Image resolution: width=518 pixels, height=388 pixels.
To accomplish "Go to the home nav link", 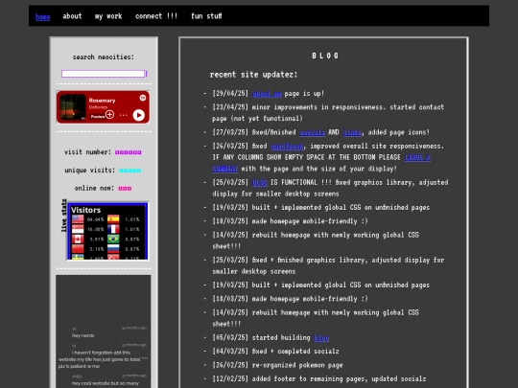I will (42, 16).
